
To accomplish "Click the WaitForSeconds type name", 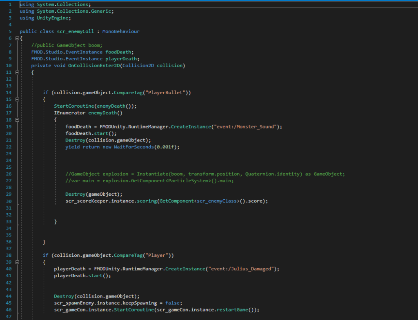I will click(x=136, y=147).
